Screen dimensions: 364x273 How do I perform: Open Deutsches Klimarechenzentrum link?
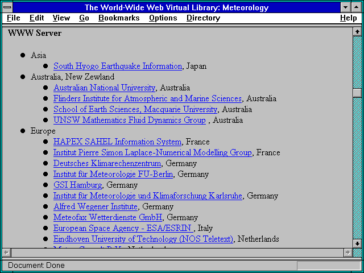(107, 163)
